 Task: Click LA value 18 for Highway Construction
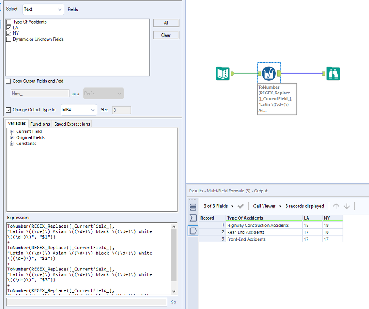click(312, 225)
